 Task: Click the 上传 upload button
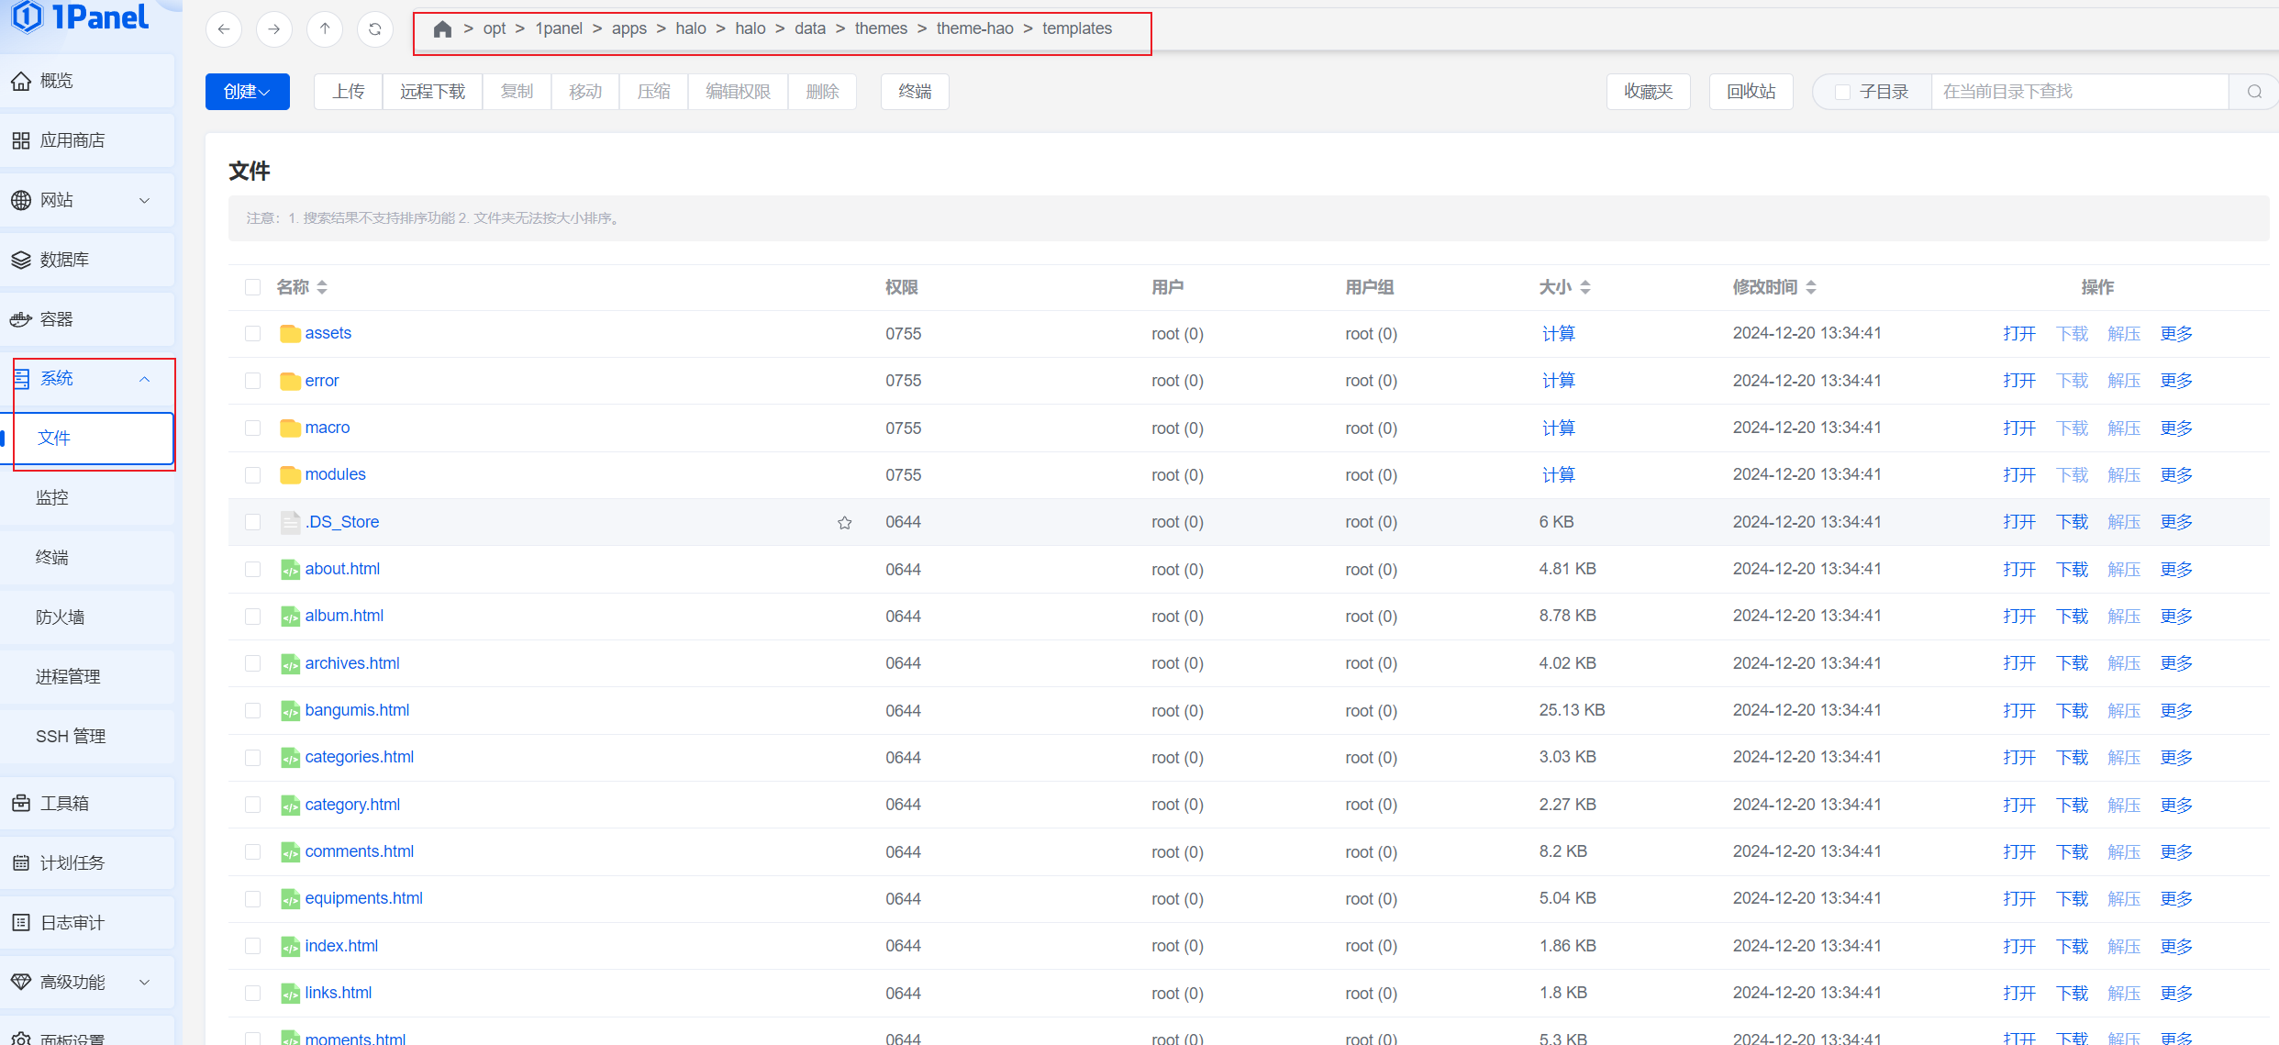[348, 92]
